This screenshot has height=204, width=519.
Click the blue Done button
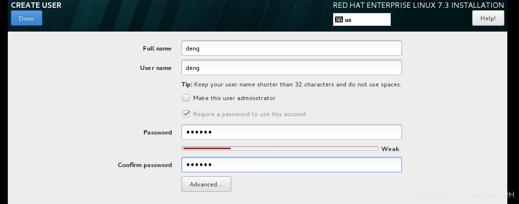tap(26, 18)
